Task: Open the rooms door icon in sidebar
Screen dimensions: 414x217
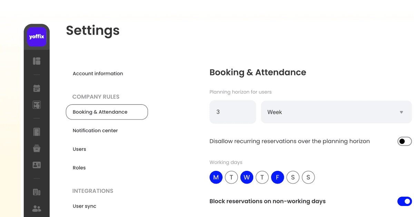Action: [x=36, y=132]
